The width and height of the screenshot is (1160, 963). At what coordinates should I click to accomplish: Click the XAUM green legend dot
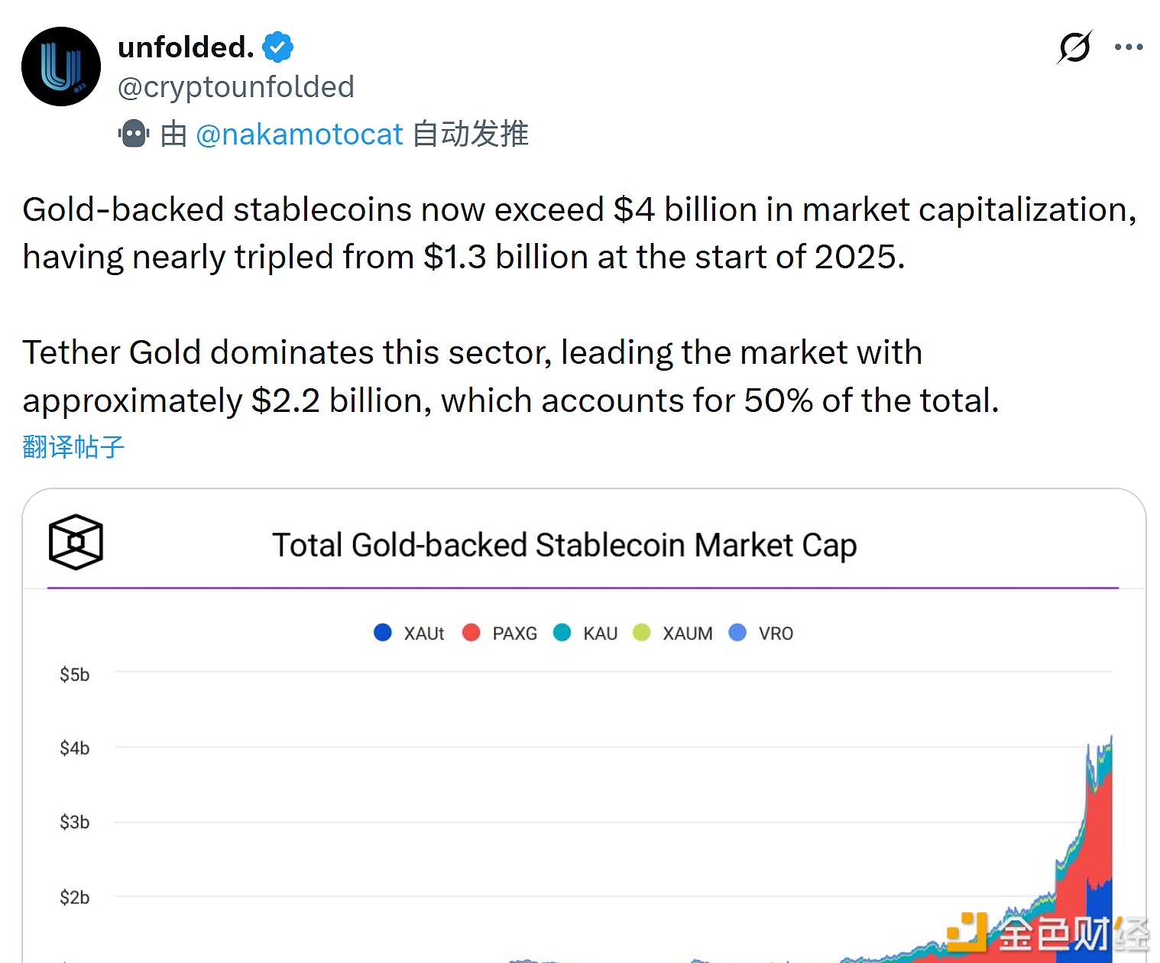coord(642,633)
